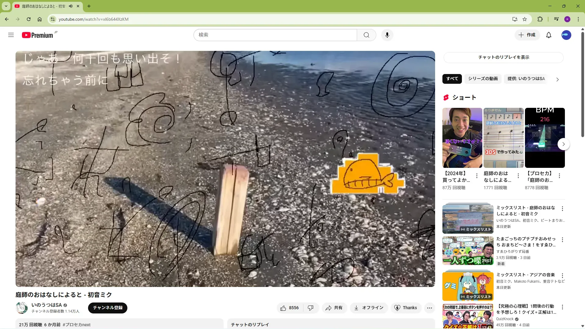Open the notifications bell
Viewport: 585px width, 329px height.
(x=548, y=35)
